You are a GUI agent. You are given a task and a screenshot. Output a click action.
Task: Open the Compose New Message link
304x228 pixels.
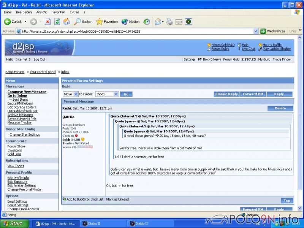coord(27,92)
